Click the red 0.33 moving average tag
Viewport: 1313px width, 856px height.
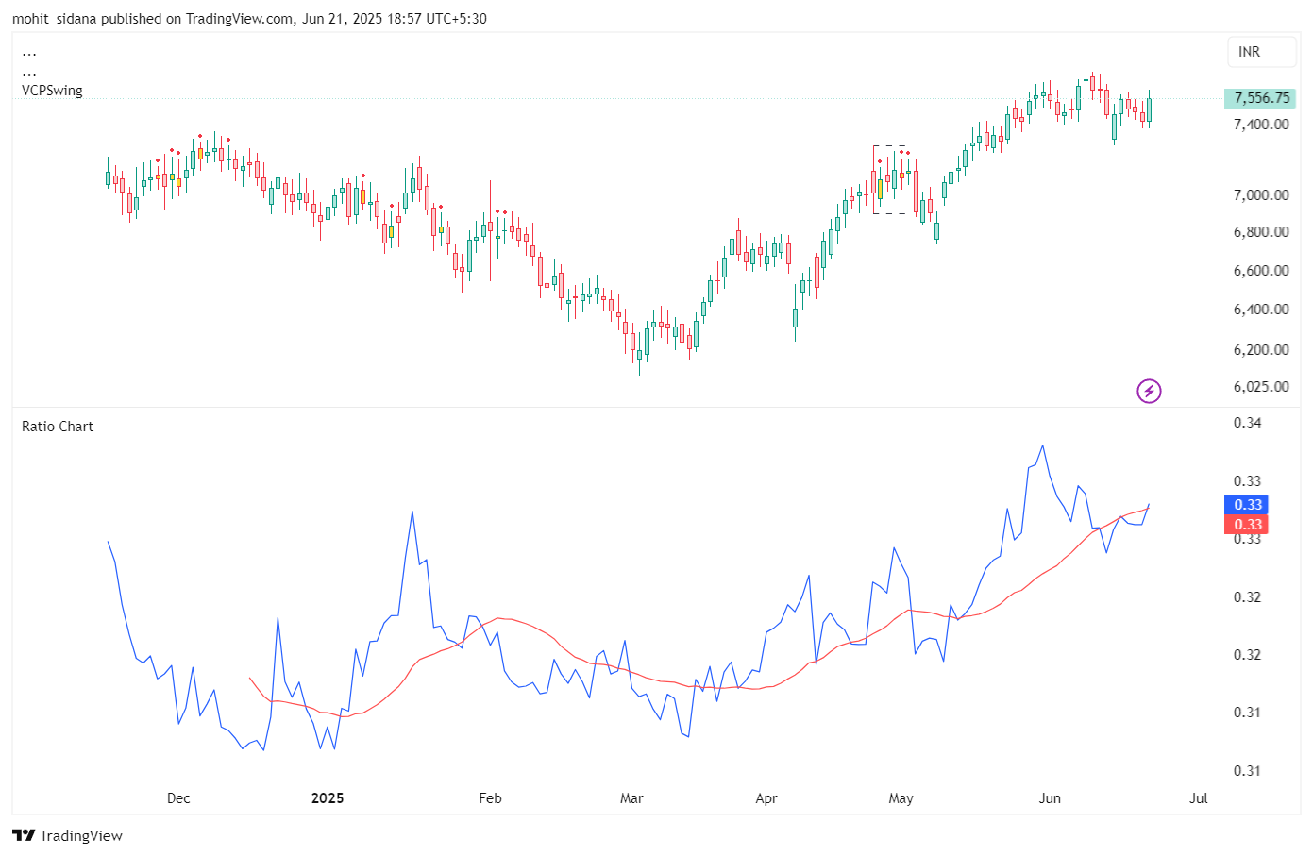point(1248,525)
